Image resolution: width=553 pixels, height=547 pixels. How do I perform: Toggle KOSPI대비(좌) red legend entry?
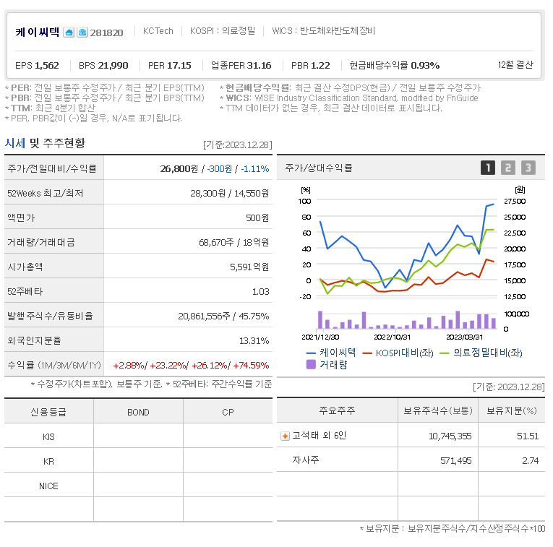[x=398, y=353]
